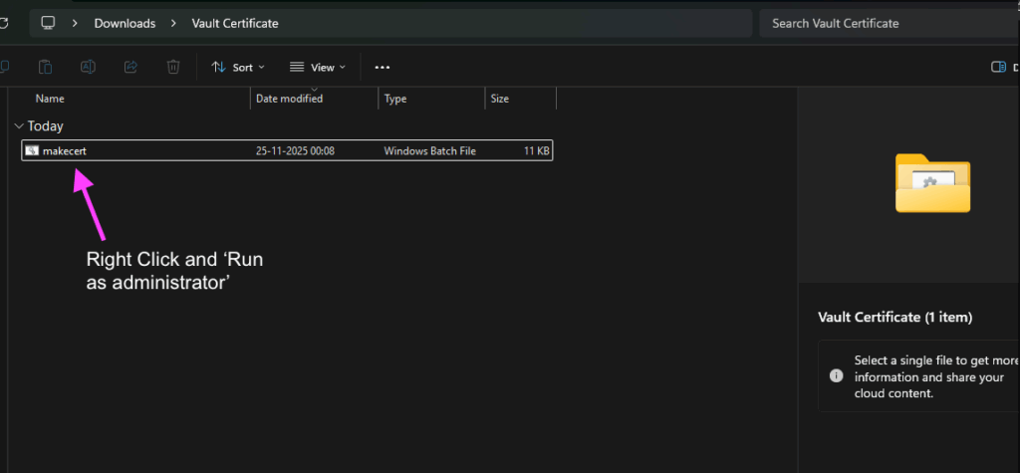Click the Delete trash can icon
The width and height of the screenshot is (1020, 473).
(173, 67)
